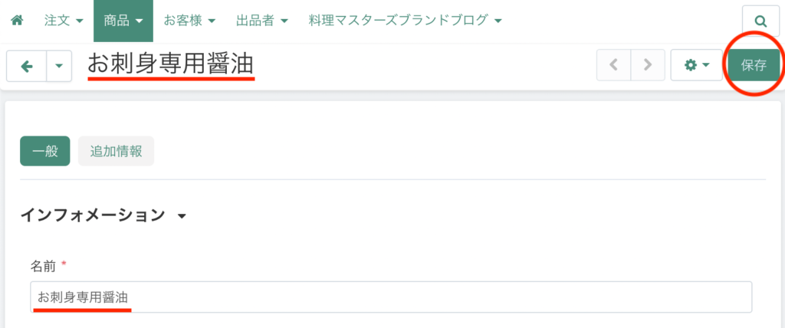Viewport: 785px width, 328px height.
Task: Go to next product with right chevron
Action: [x=649, y=65]
